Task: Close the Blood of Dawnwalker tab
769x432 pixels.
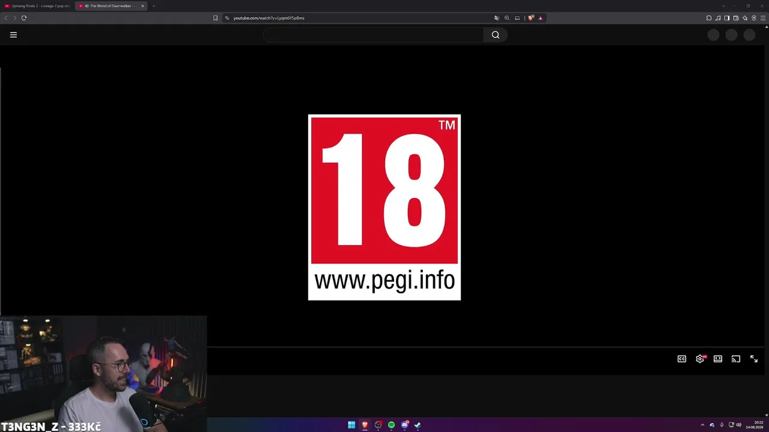Action: (142, 6)
